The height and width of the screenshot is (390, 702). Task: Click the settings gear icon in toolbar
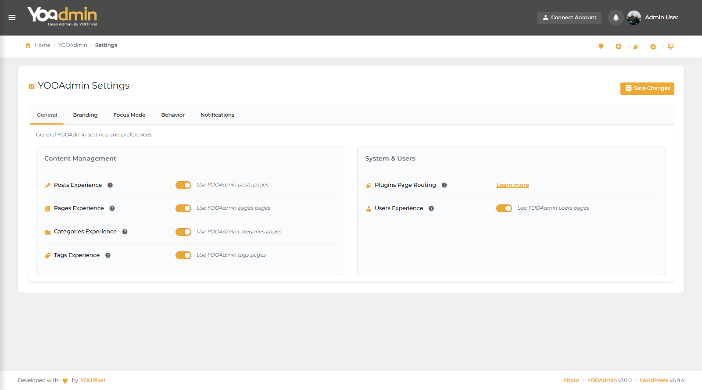653,47
